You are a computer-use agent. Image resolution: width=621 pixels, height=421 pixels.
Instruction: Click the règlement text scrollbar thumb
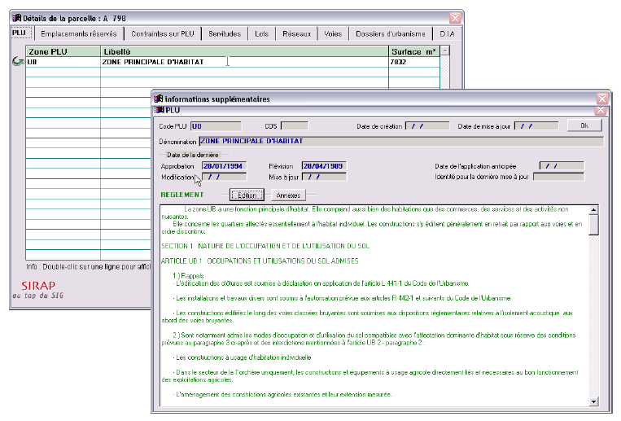coord(593,225)
